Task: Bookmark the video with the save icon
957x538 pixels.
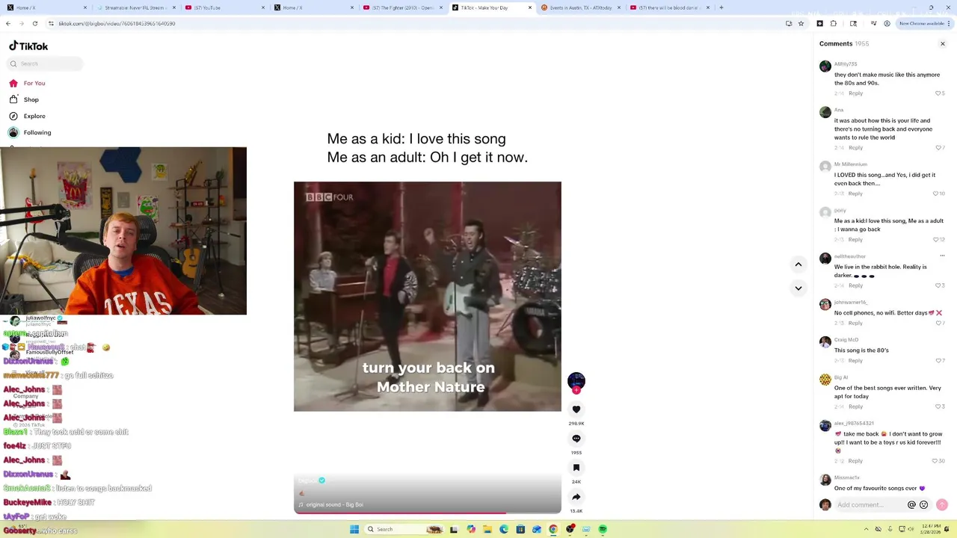Action: click(x=576, y=468)
